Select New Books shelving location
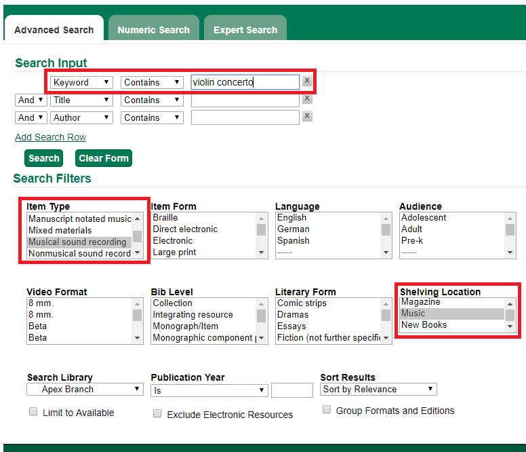This screenshot has height=452, width=526. pyautogui.click(x=452, y=324)
